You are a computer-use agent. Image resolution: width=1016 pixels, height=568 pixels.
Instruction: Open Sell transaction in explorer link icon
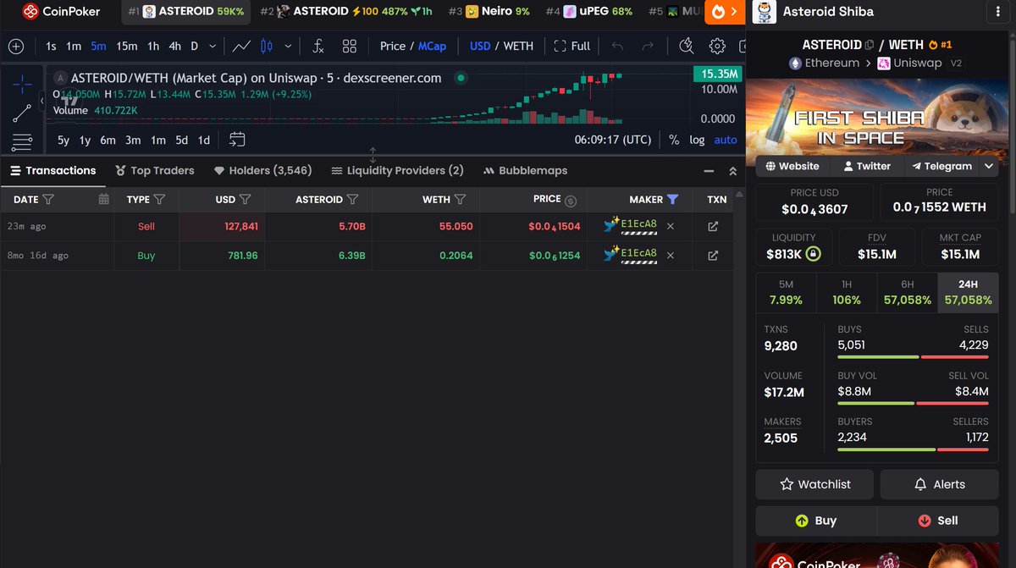713,227
